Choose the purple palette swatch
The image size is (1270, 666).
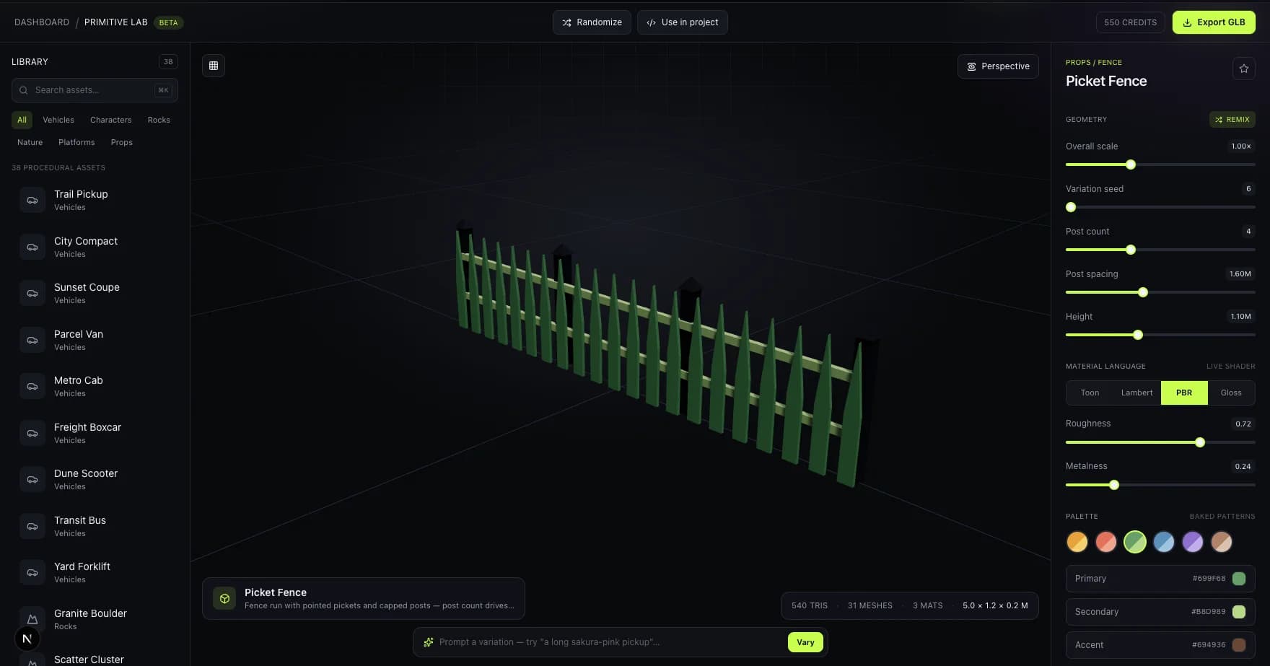(x=1193, y=542)
